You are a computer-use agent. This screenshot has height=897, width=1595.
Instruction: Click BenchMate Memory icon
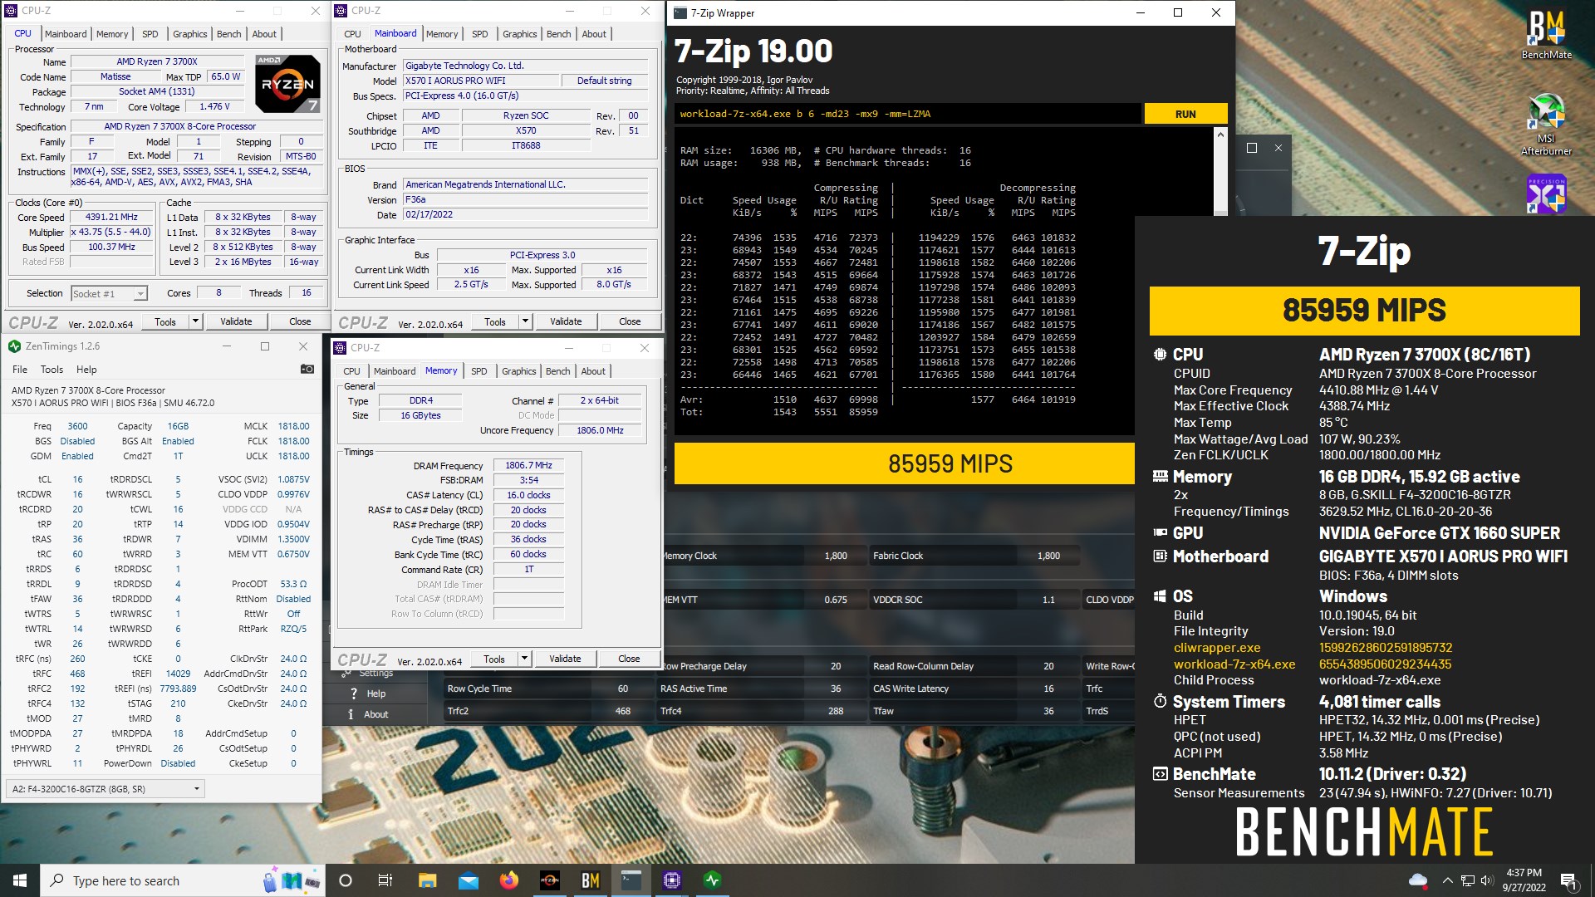click(1160, 477)
